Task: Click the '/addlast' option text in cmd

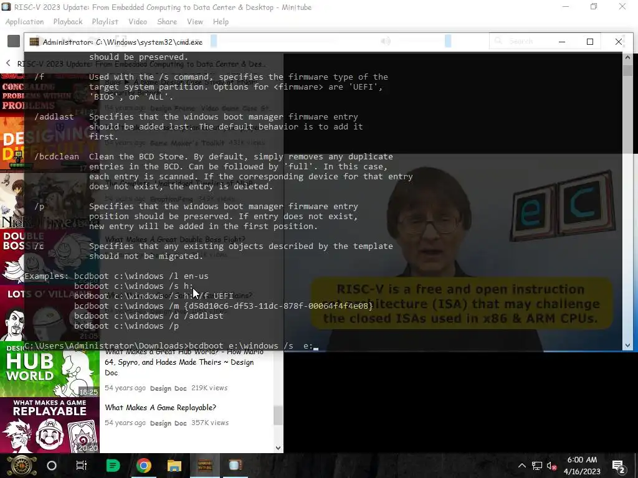Action: (54, 116)
